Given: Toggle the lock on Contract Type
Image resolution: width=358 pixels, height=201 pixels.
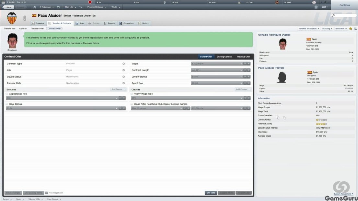Looking at the screenshot, I should [x=123, y=64].
